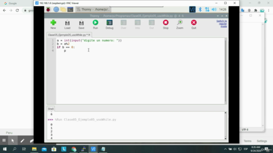Viewport: 273px width, 153px height.
Task: Open the ESP language indicator in system tray
Action: (246, 149)
